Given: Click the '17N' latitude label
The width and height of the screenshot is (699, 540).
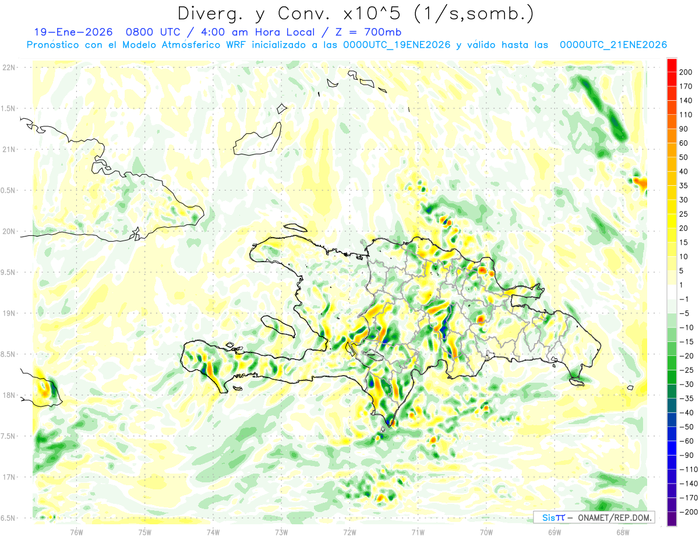Looking at the screenshot, I should click(8, 477).
